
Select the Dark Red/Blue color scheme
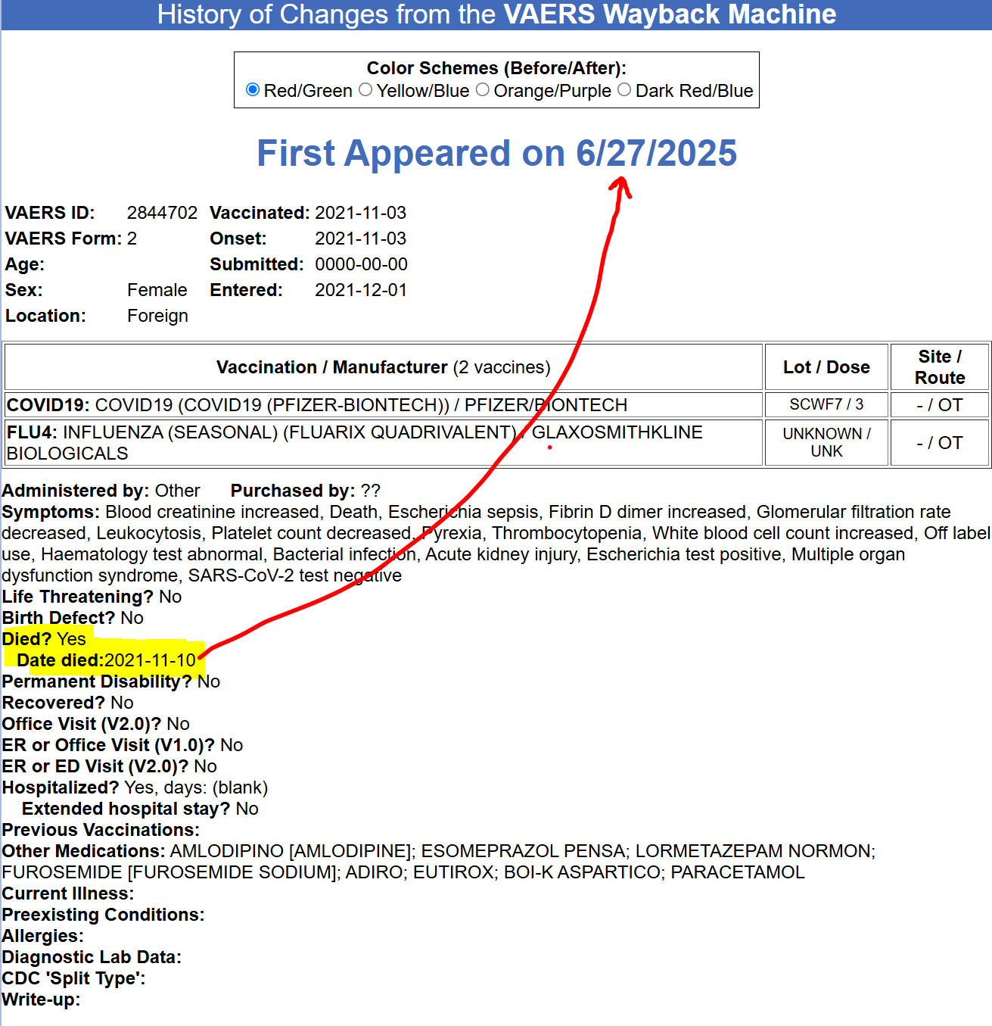coord(624,90)
